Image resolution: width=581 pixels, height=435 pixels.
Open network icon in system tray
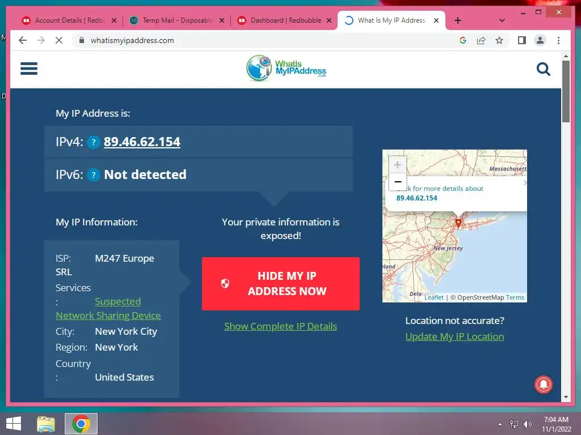pyautogui.click(x=514, y=424)
